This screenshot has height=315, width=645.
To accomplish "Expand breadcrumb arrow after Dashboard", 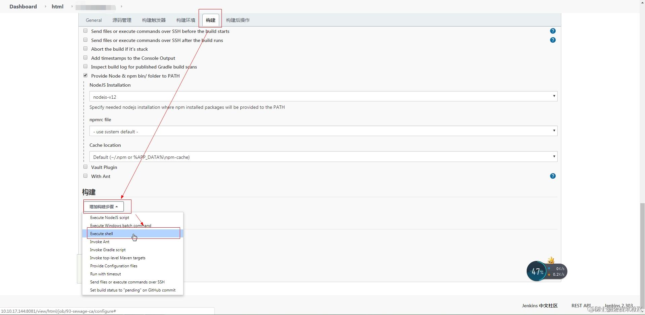I will pos(45,6).
